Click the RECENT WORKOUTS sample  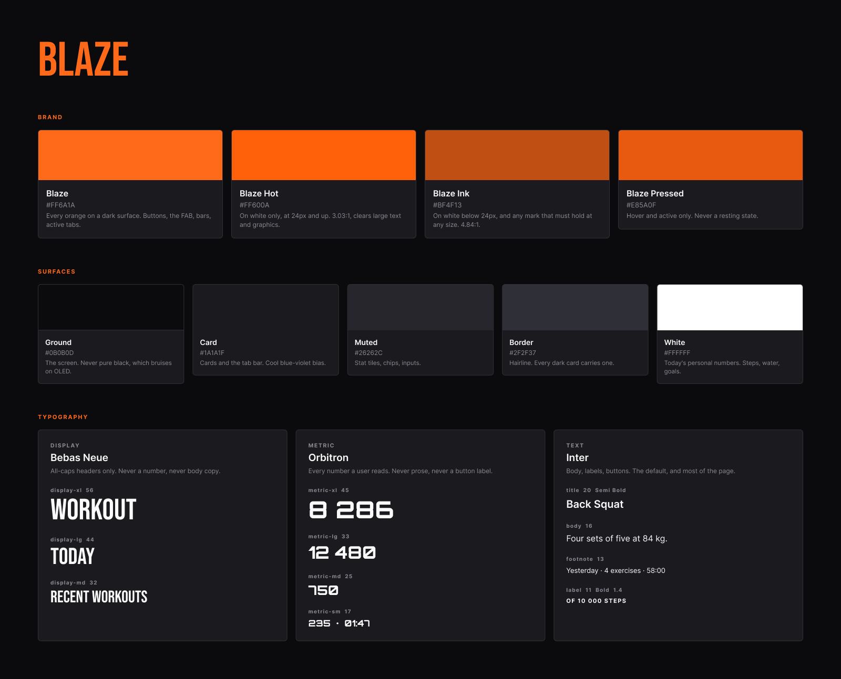click(99, 597)
